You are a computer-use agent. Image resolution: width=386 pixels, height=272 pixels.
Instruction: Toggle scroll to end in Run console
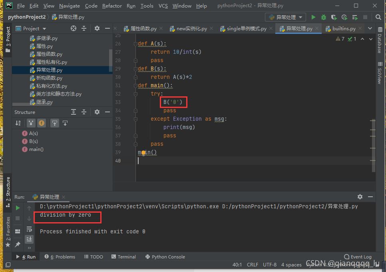pyautogui.click(x=29, y=239)
